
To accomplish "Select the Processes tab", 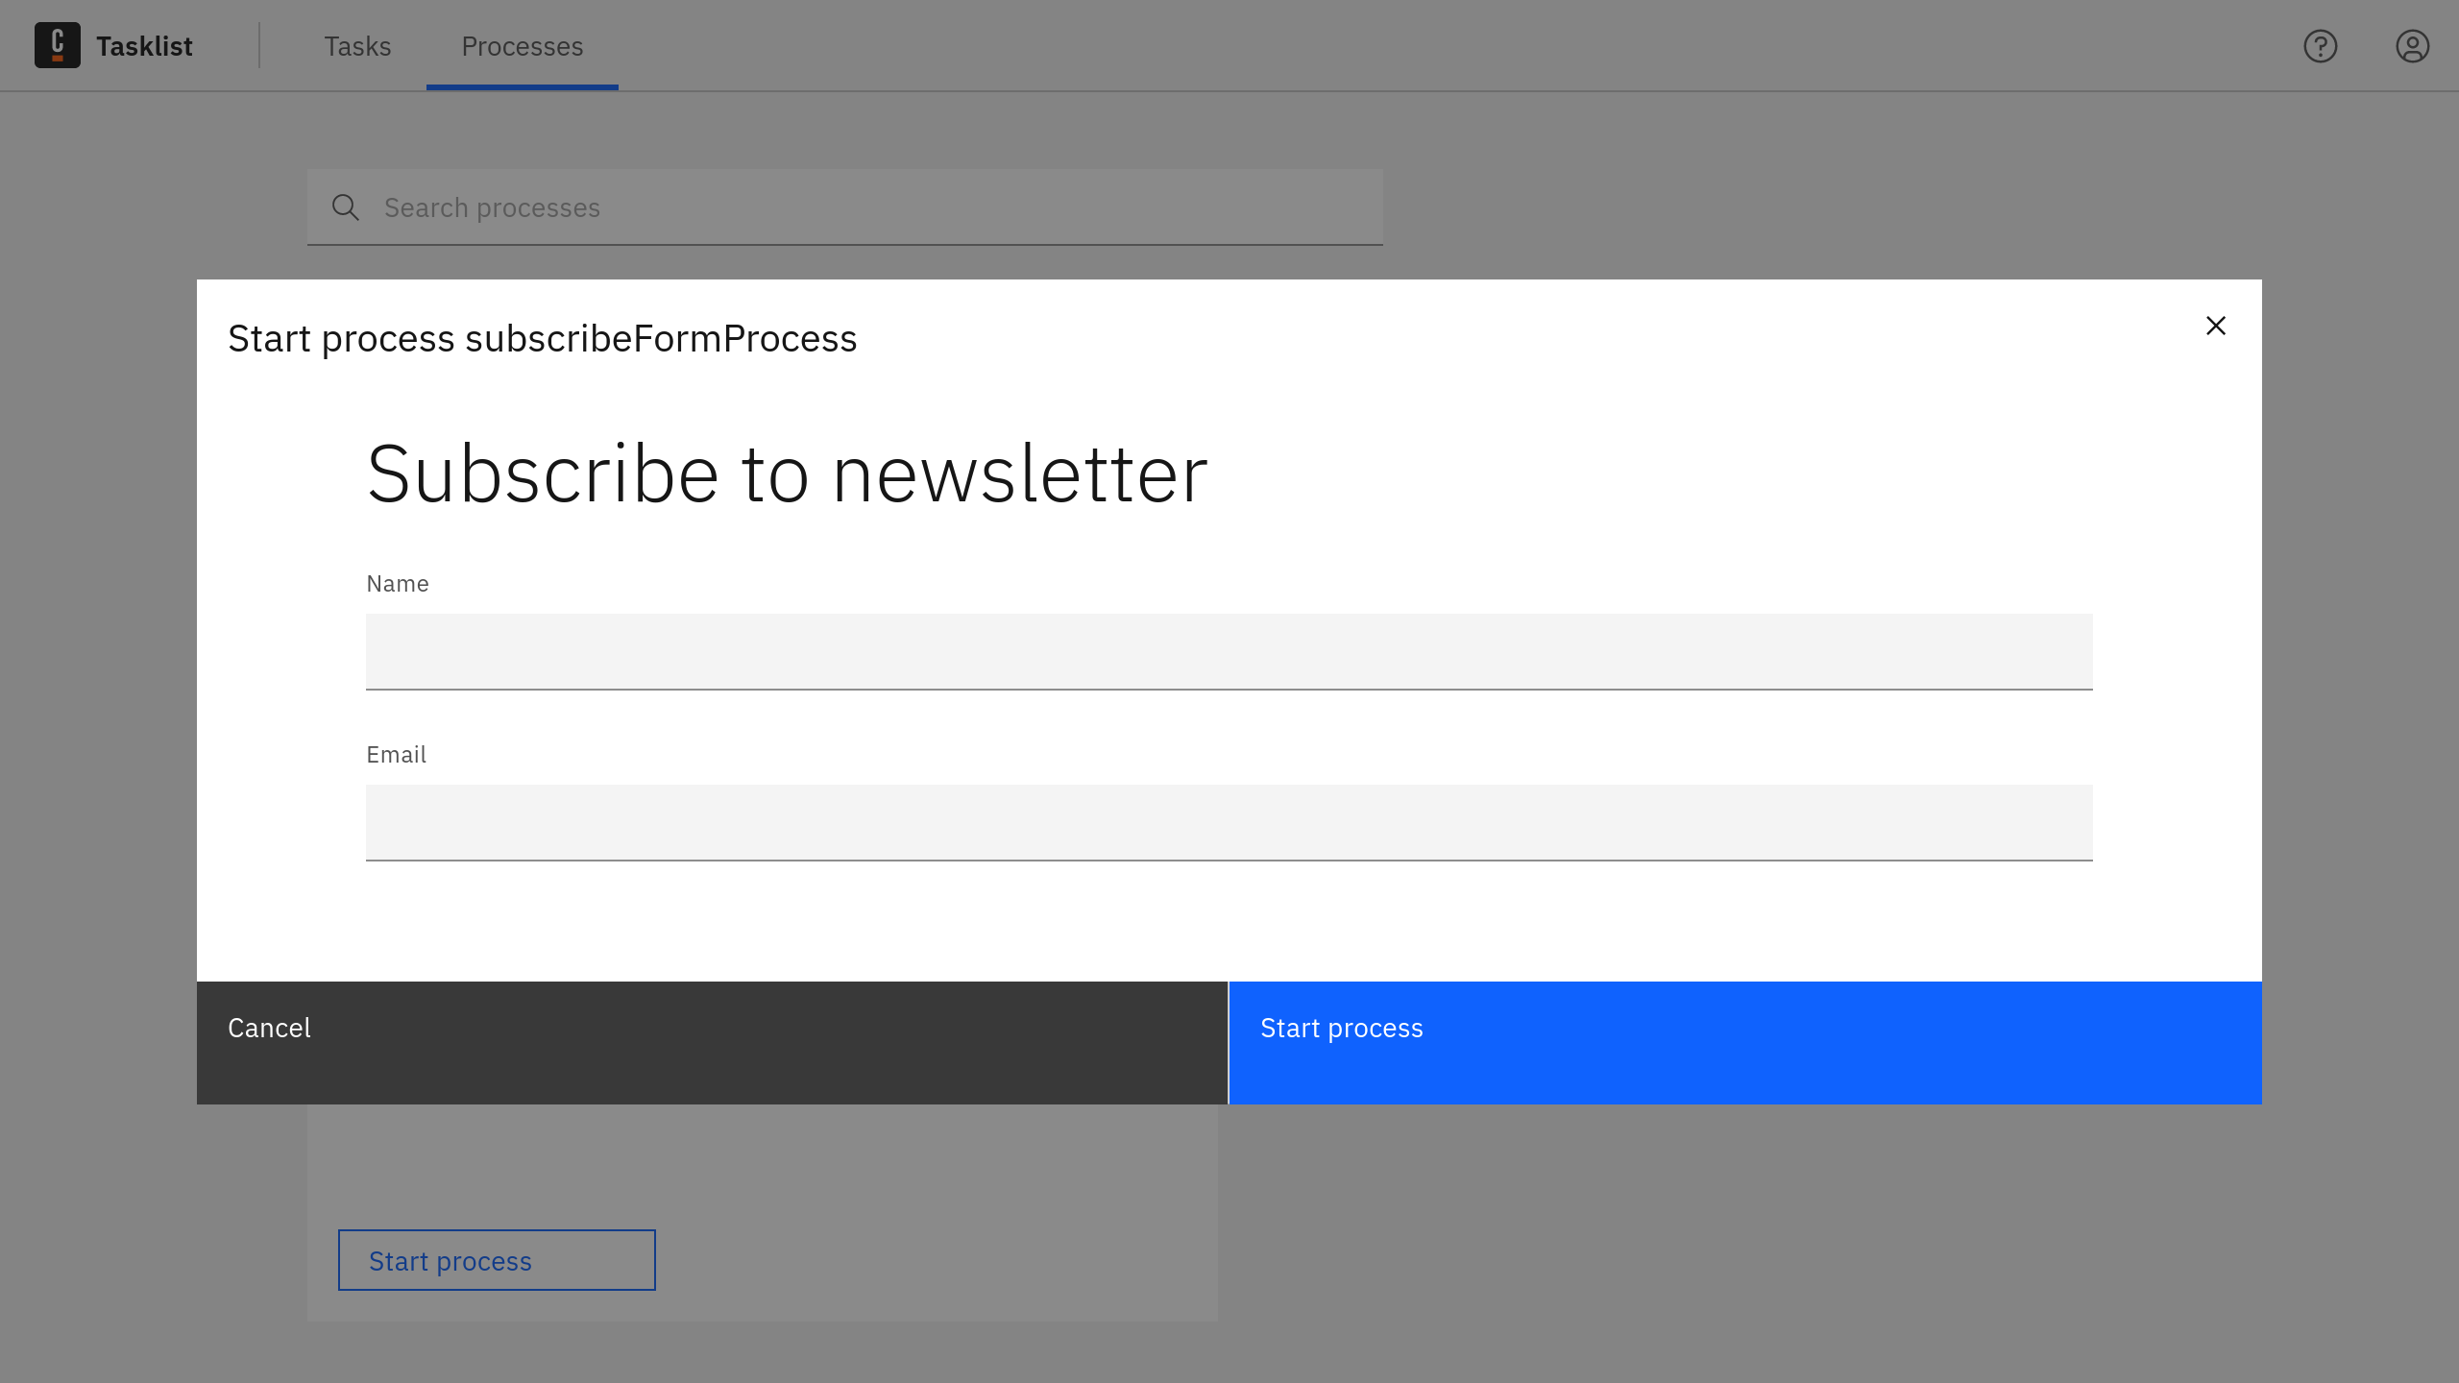I will [522, 46].
